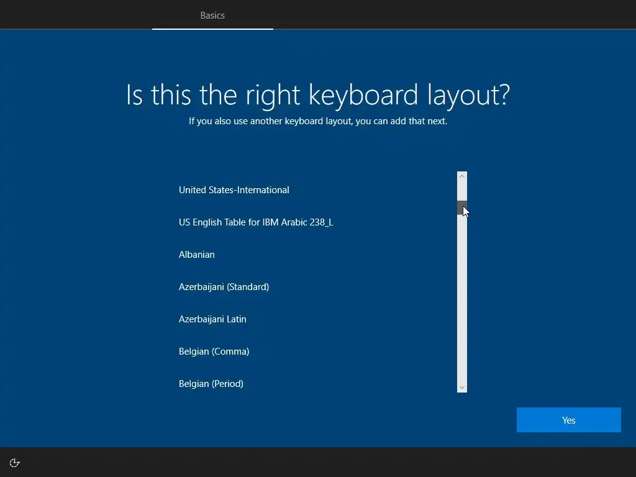Select United States-International layout
The image size is (636, 477).
click(313, 190)
